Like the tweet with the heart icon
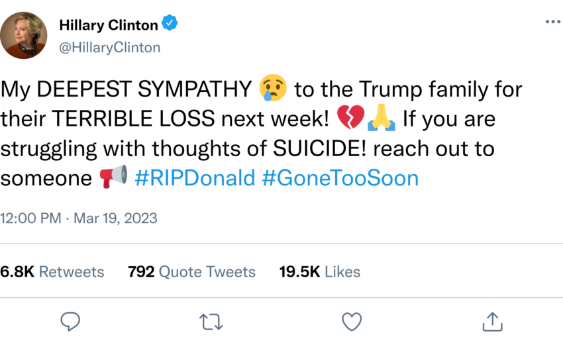563x358 pixels. (x=351, y=322)
